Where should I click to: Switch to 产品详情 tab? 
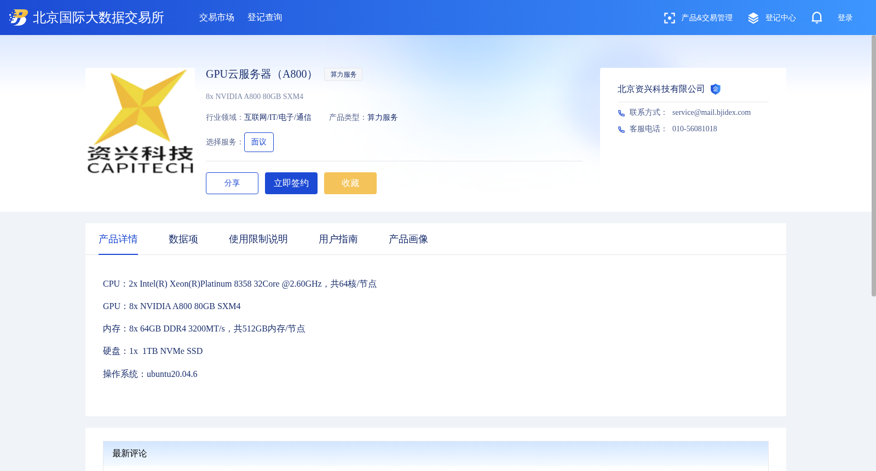118,239
